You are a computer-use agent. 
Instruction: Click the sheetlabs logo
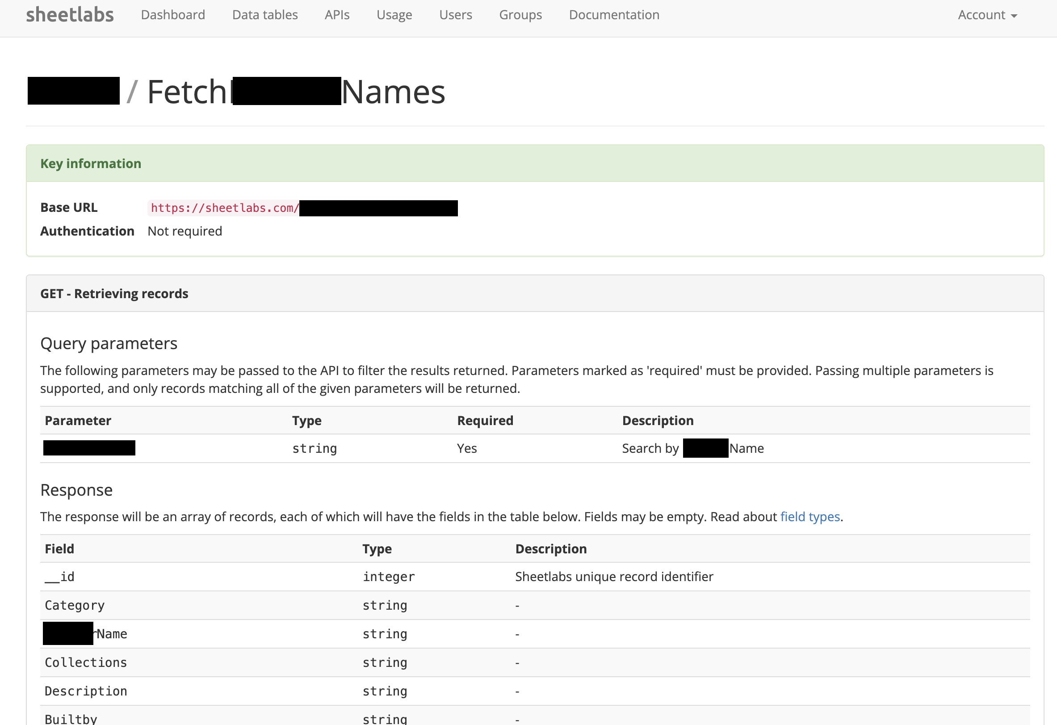click(70, 15)
